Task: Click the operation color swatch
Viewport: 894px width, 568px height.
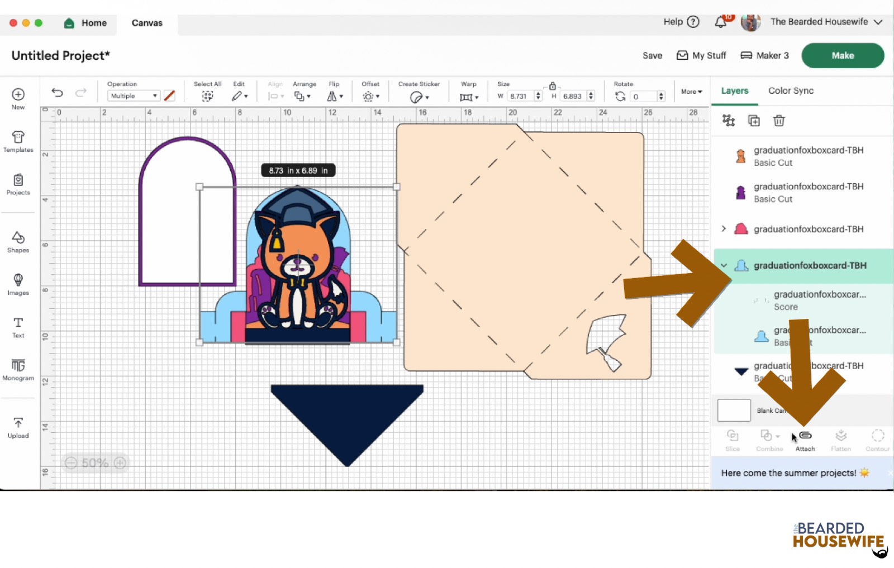Action: [169, 96]
